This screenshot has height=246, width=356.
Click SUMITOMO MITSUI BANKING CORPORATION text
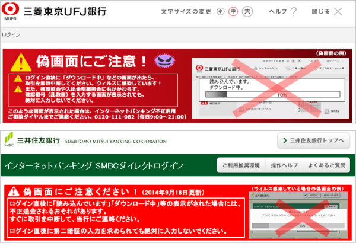pos(116,142)
